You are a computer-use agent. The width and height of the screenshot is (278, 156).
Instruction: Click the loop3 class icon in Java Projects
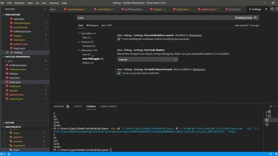coord(11,133)
